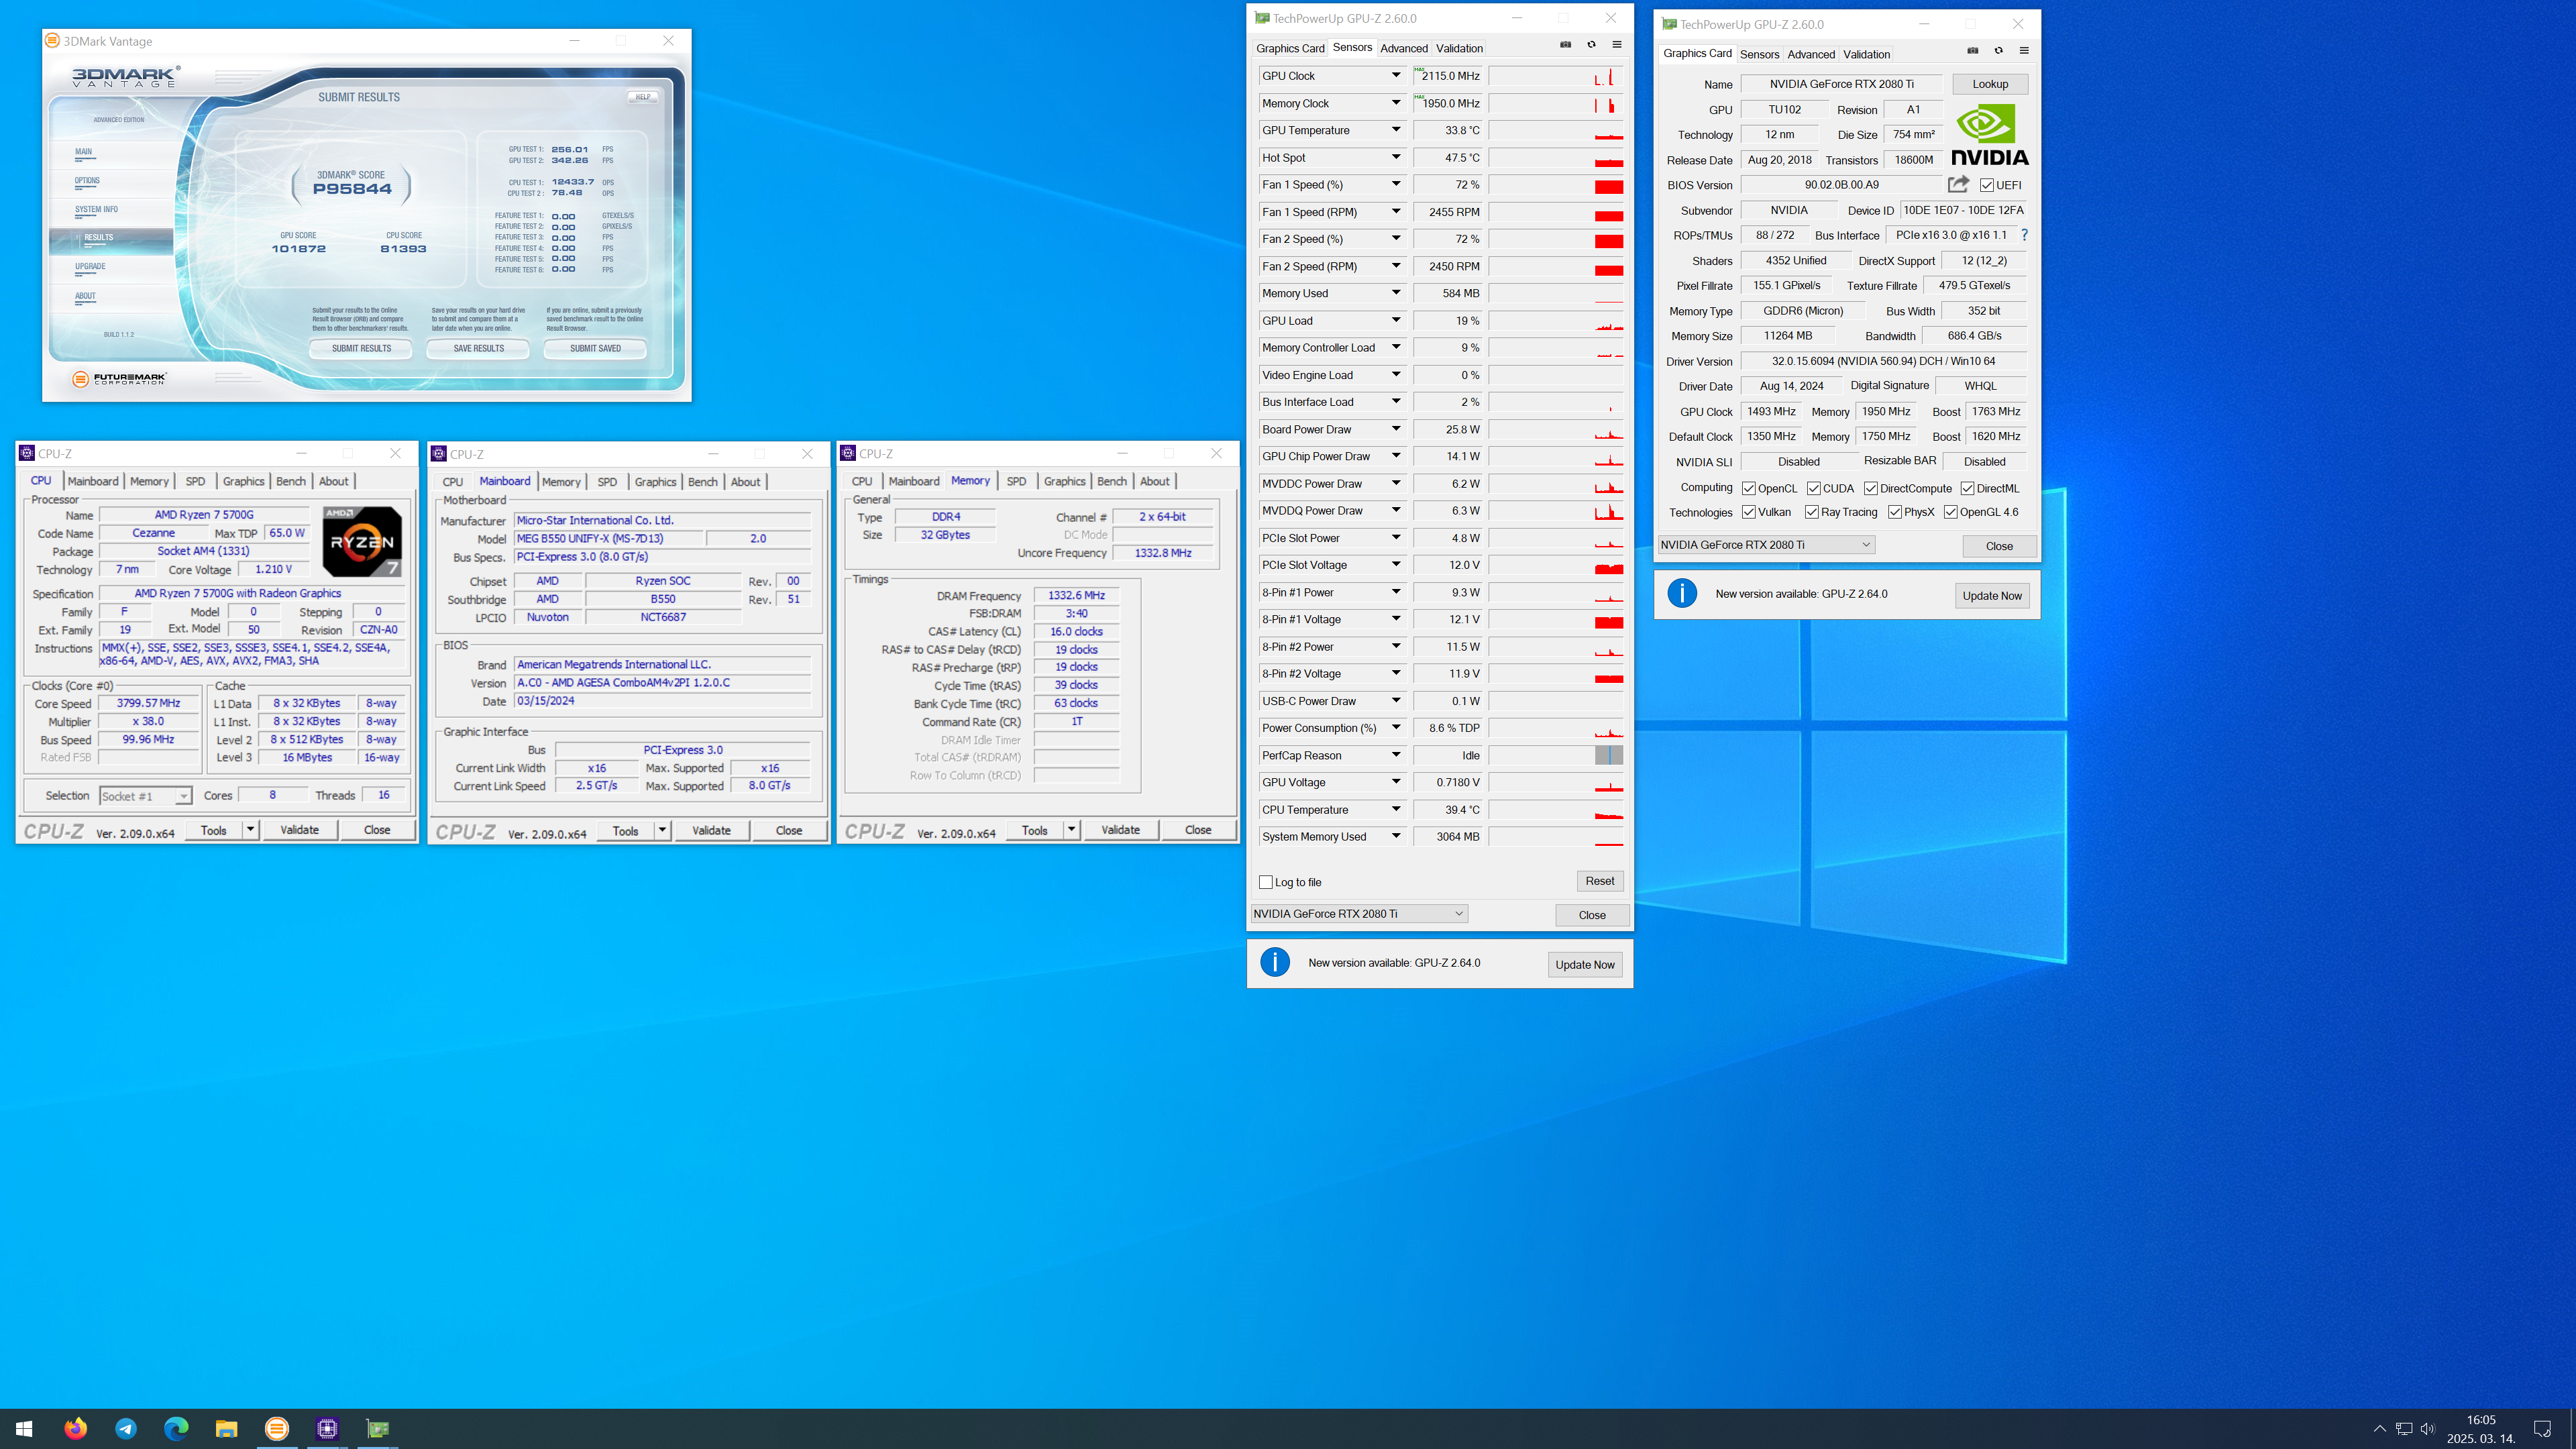Click Reset in GPU-Z Sensors window

1599,881
